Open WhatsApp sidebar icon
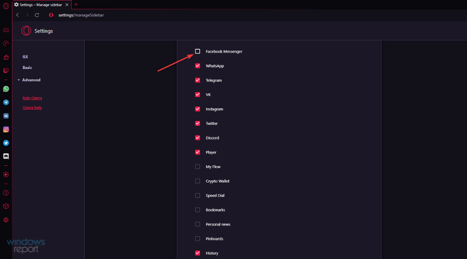Image resolution: width=467 pixels, height=259 pixels. click(6, 89)
